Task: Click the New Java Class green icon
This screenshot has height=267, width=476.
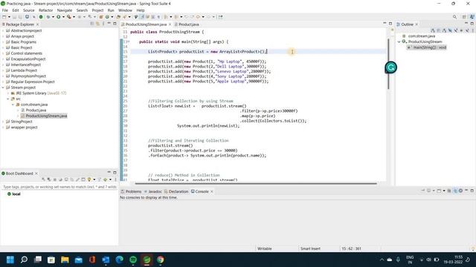Action: pos(107,17)
